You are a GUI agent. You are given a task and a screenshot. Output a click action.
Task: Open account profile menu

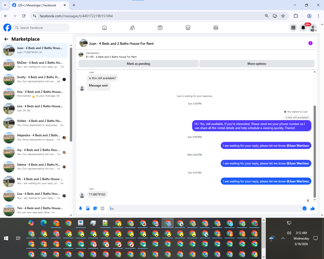[313, 28]
